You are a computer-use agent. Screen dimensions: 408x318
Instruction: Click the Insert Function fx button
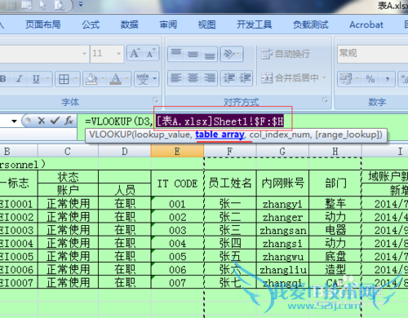[69, 121]
